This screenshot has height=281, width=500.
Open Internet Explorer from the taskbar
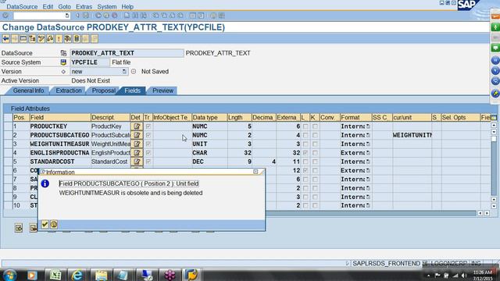pos(77,275)
